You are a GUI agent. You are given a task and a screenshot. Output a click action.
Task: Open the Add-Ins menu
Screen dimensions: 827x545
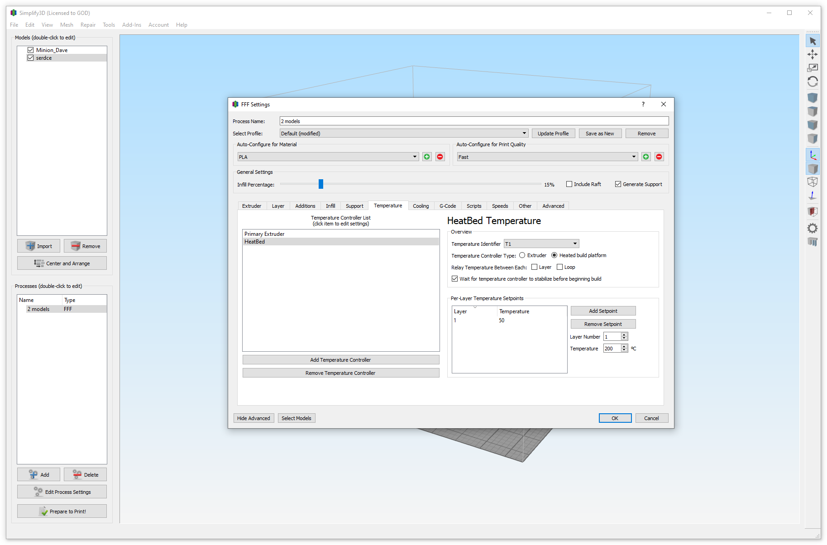(132, 25)
